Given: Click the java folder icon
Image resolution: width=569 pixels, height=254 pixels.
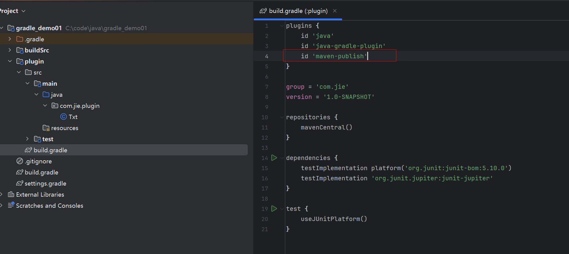Looking at the screenshot, I should tap(46, 94).
